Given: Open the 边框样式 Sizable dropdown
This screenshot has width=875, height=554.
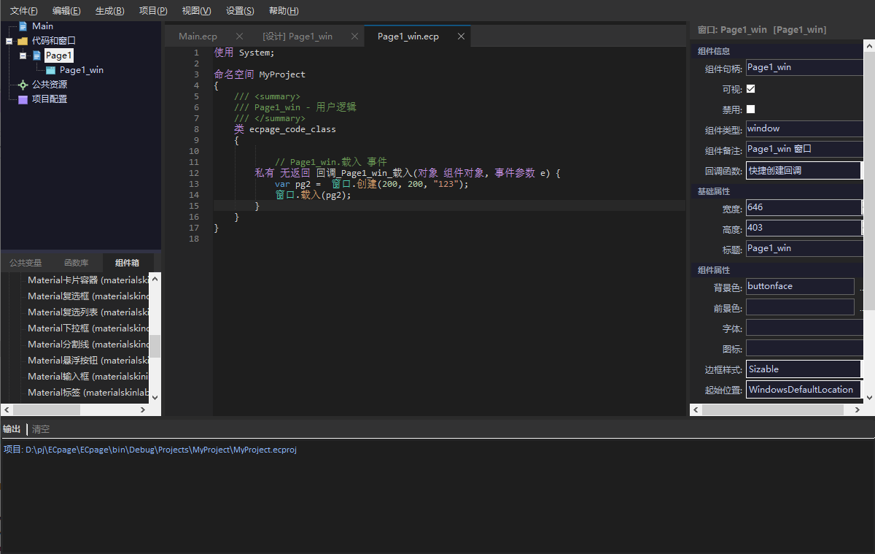Looking at the screenshot, I should 804,369.
